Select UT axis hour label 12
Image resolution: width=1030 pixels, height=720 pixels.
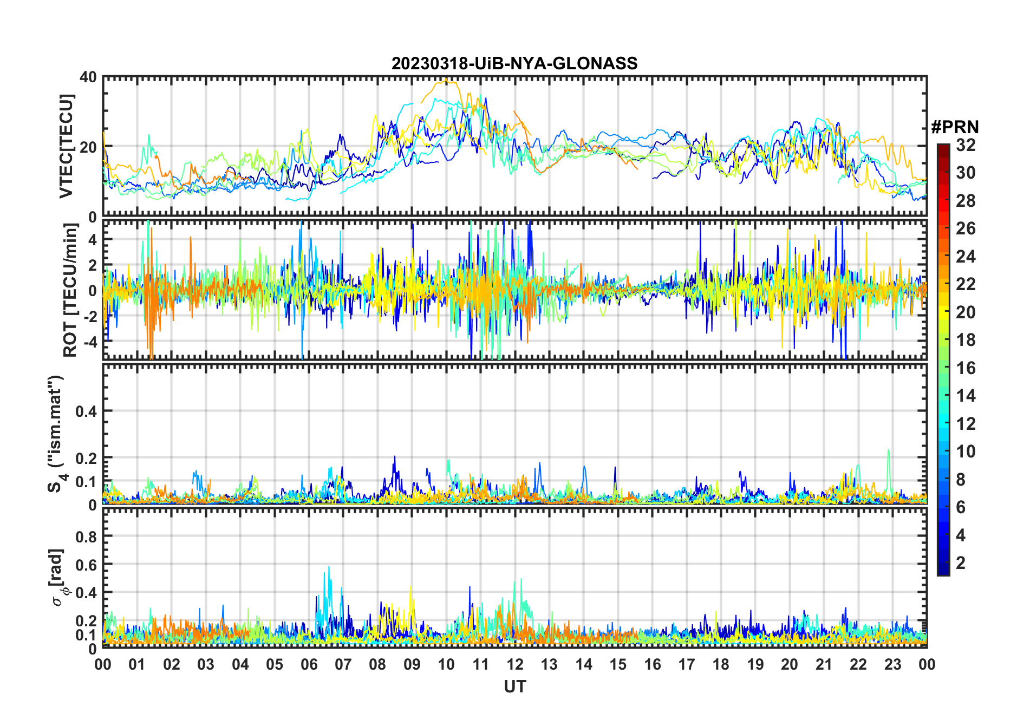tap(515, 664)
